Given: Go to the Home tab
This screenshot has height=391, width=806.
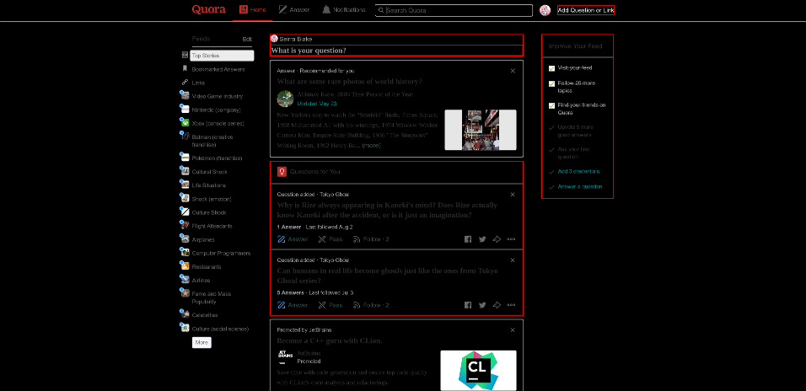Looking at the screenshot, I should pyautogui.click(x=252, y=10).
